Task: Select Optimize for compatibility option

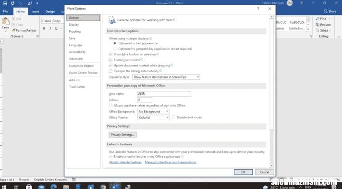Action: (x=115, y=49)
